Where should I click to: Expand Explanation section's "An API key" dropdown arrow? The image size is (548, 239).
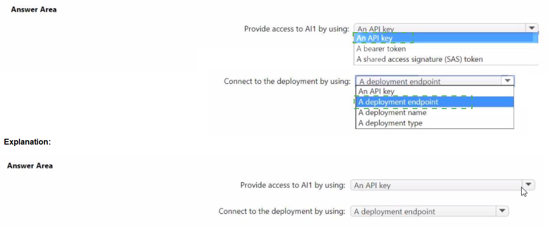[529, 185]
